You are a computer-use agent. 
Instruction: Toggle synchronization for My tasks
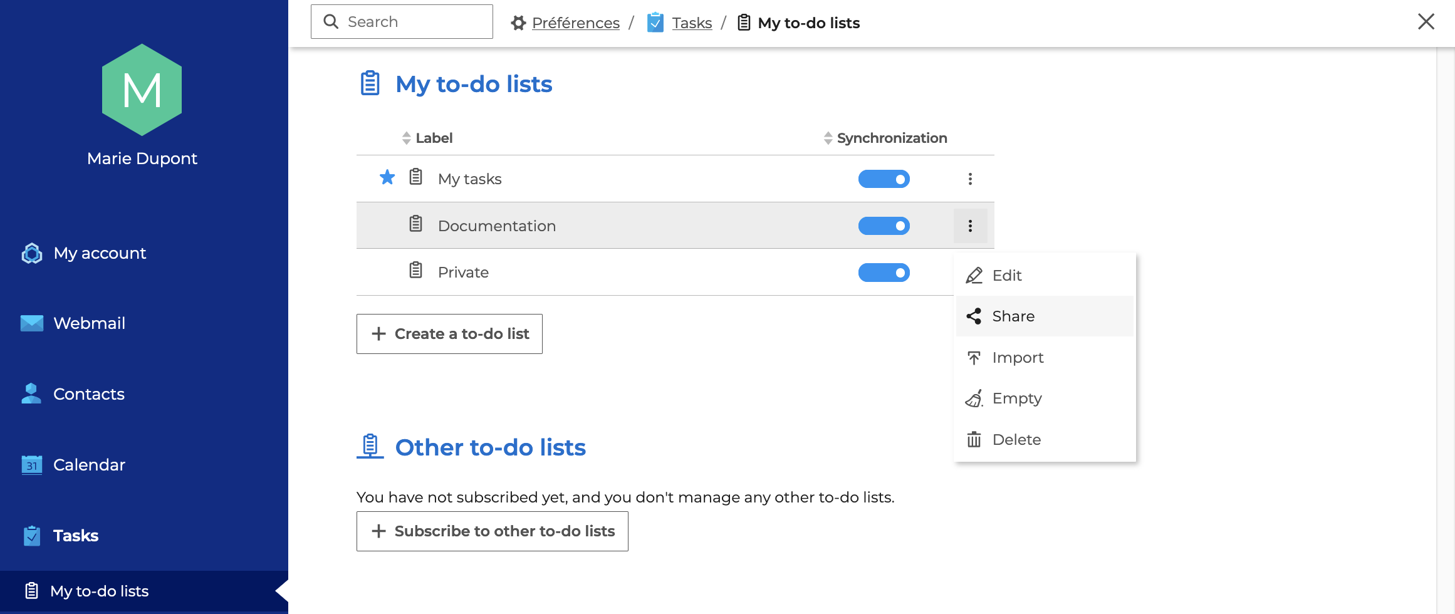(x=884, y=179)
